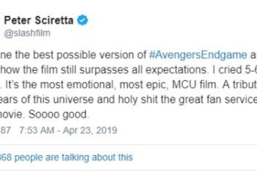This screenshot has width=257, height=171.
Task: Click 'best possible version of' text
Action: pyautogui.click(x=89, y=55)
